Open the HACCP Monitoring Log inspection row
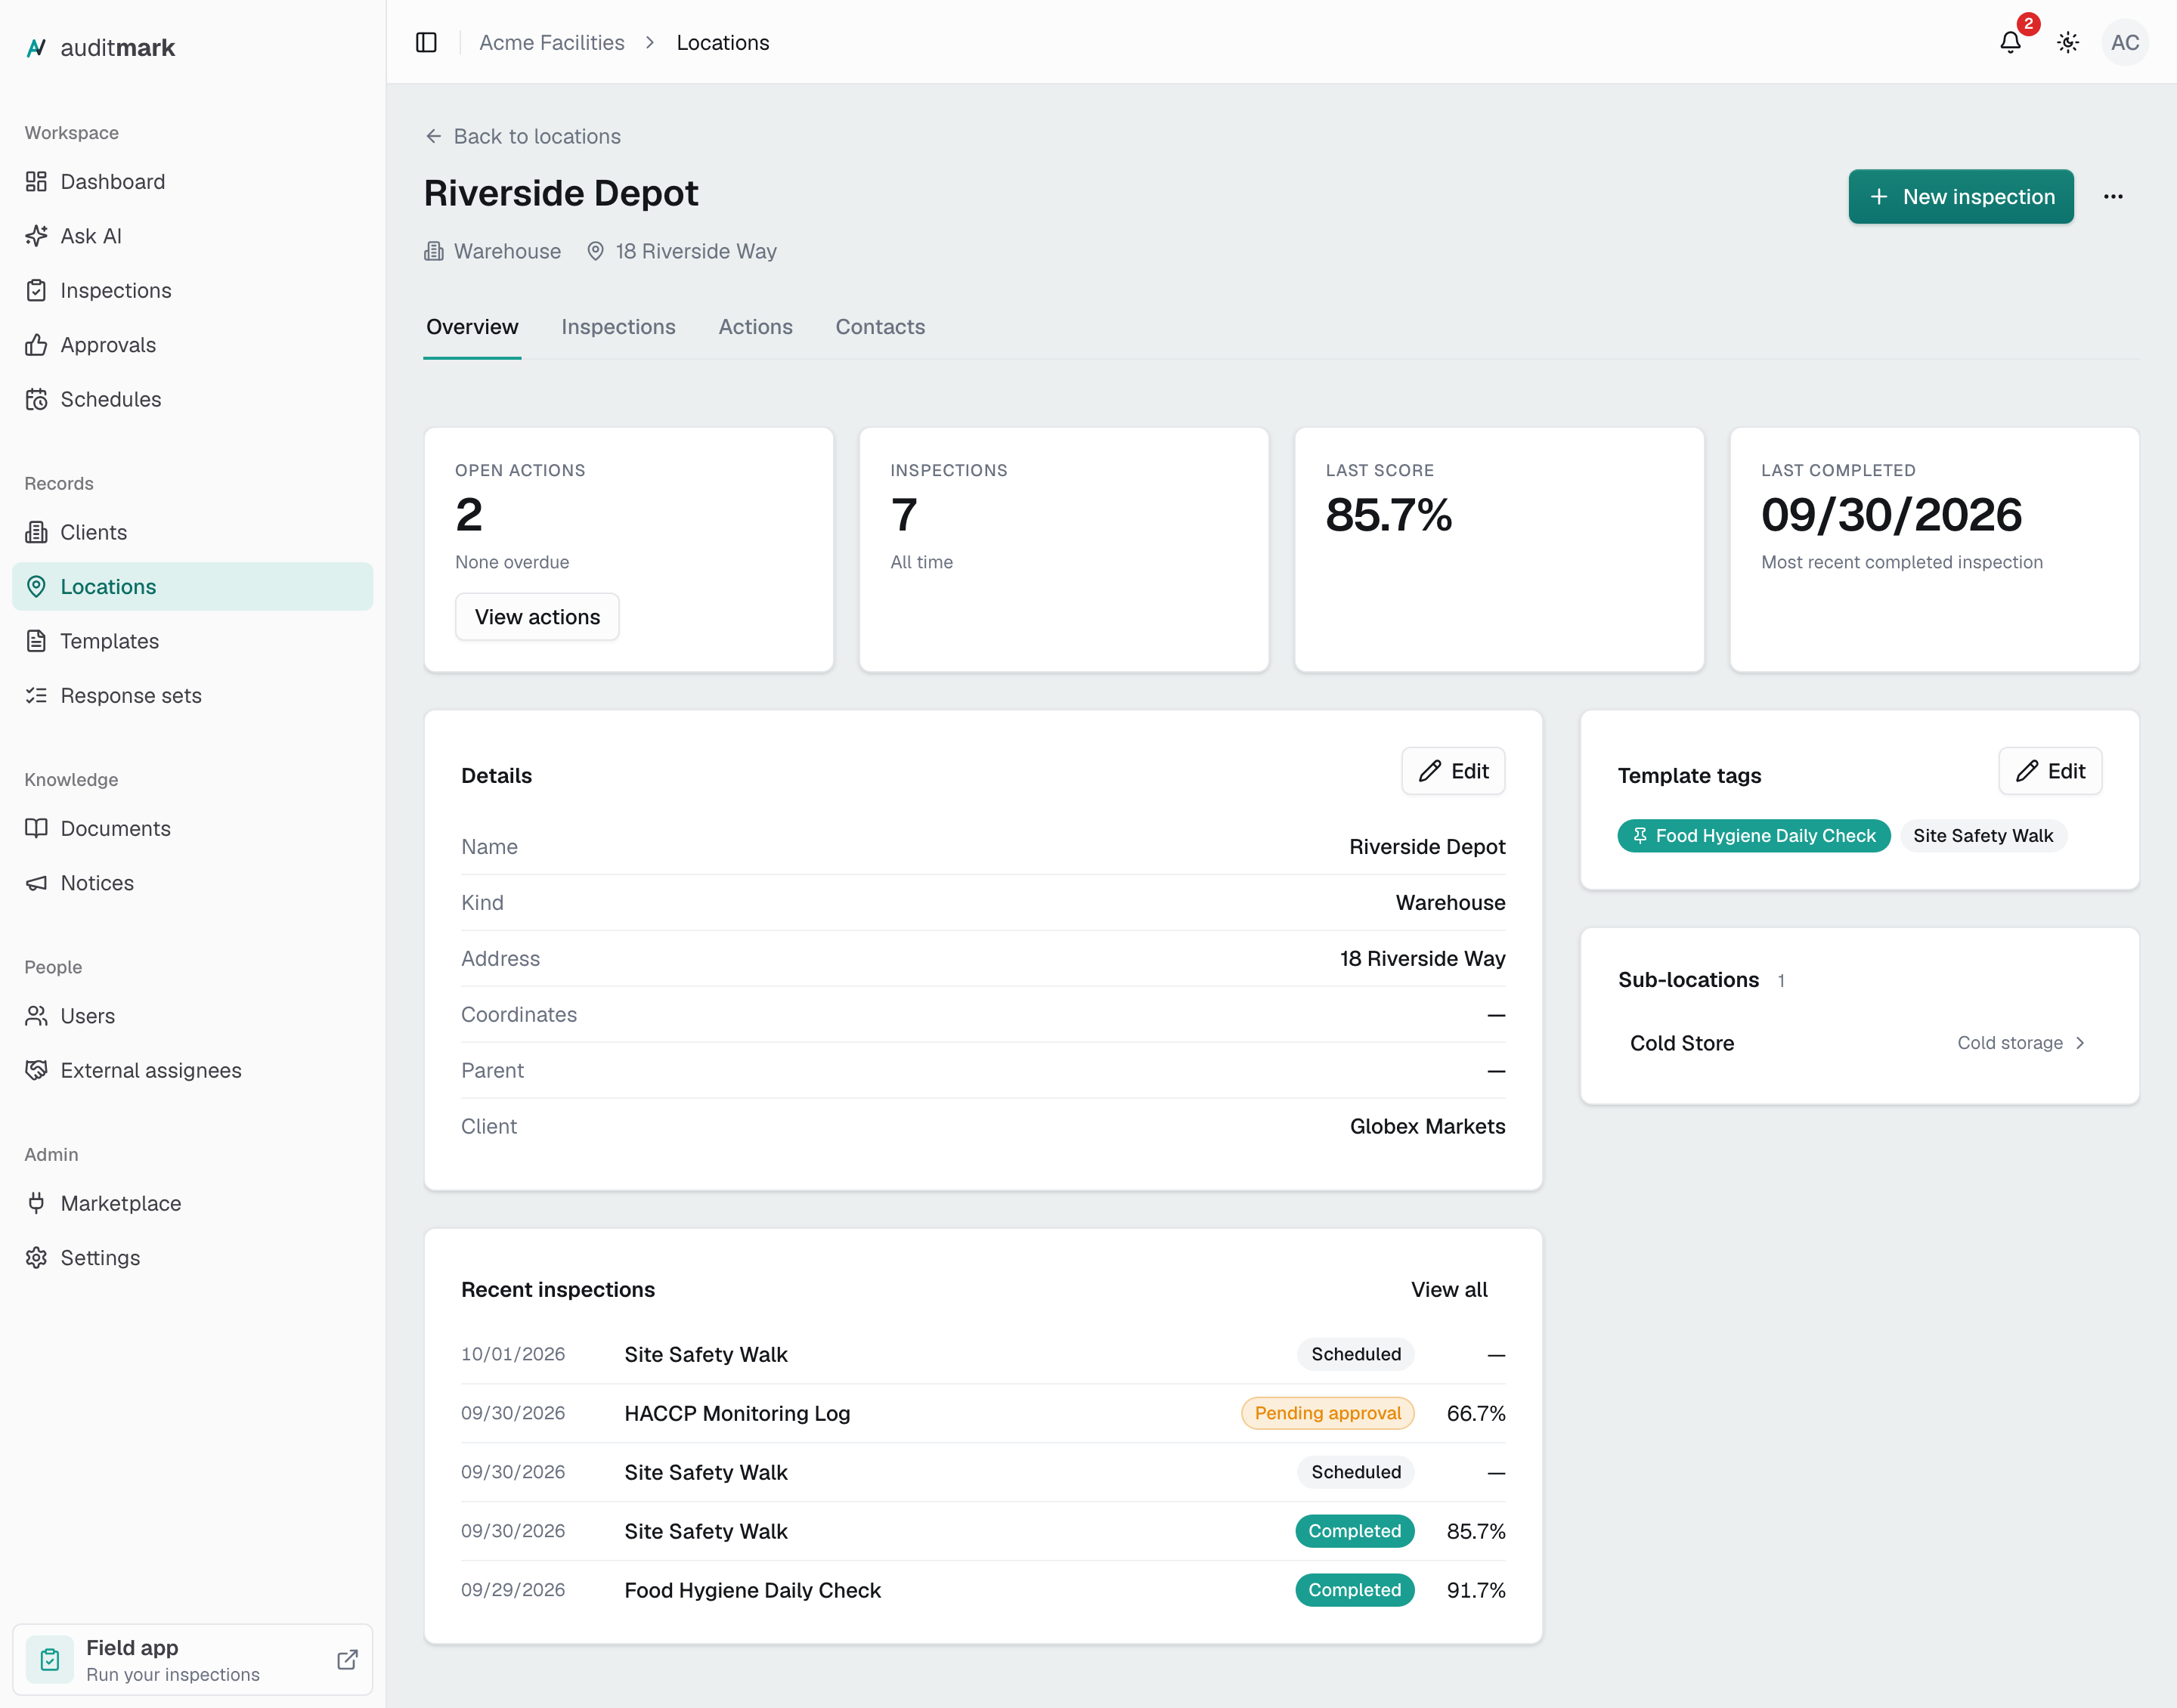Image resolution: width=2177 pixels, height=1708 pixels. pos(982,1413)
